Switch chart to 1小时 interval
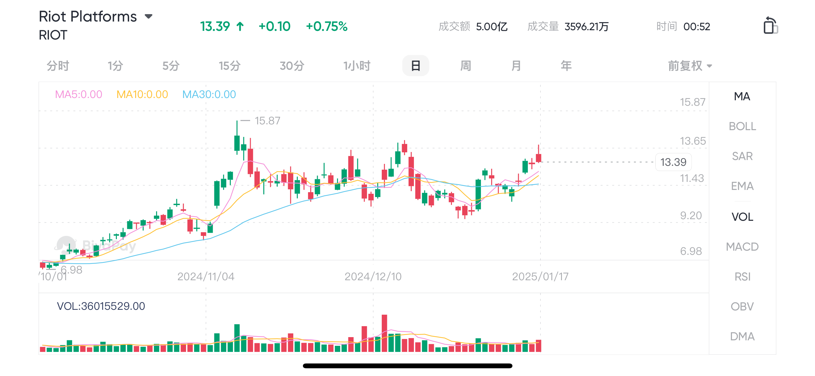This screenshot has width=815, height=376. [357, 66]
